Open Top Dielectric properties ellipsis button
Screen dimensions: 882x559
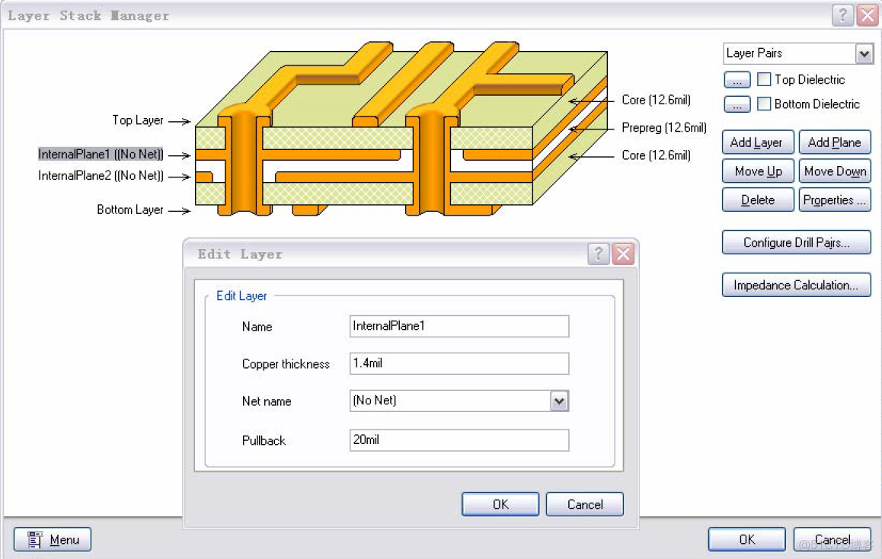737,80
